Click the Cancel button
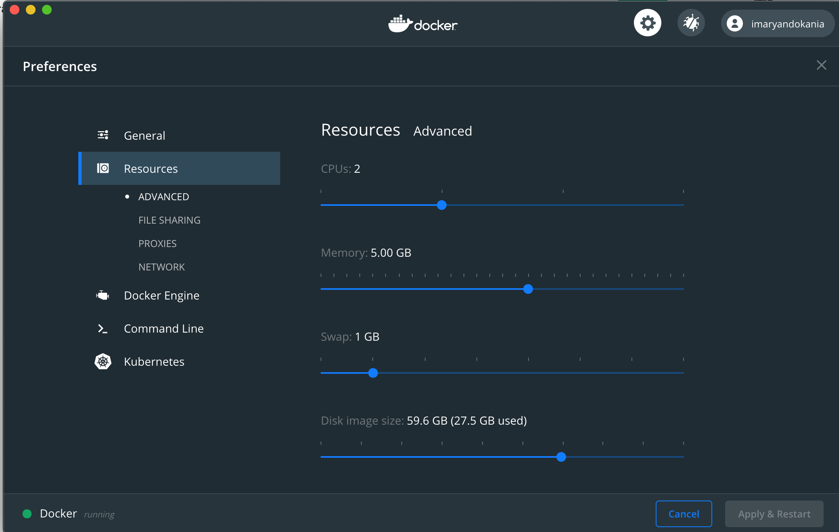 point(684,514)
